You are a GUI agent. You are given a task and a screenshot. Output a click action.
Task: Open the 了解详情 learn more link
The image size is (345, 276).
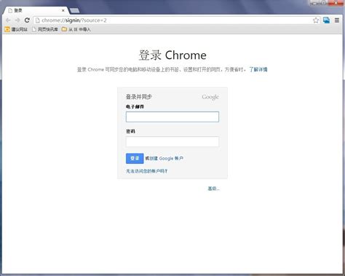click(258, 70)
